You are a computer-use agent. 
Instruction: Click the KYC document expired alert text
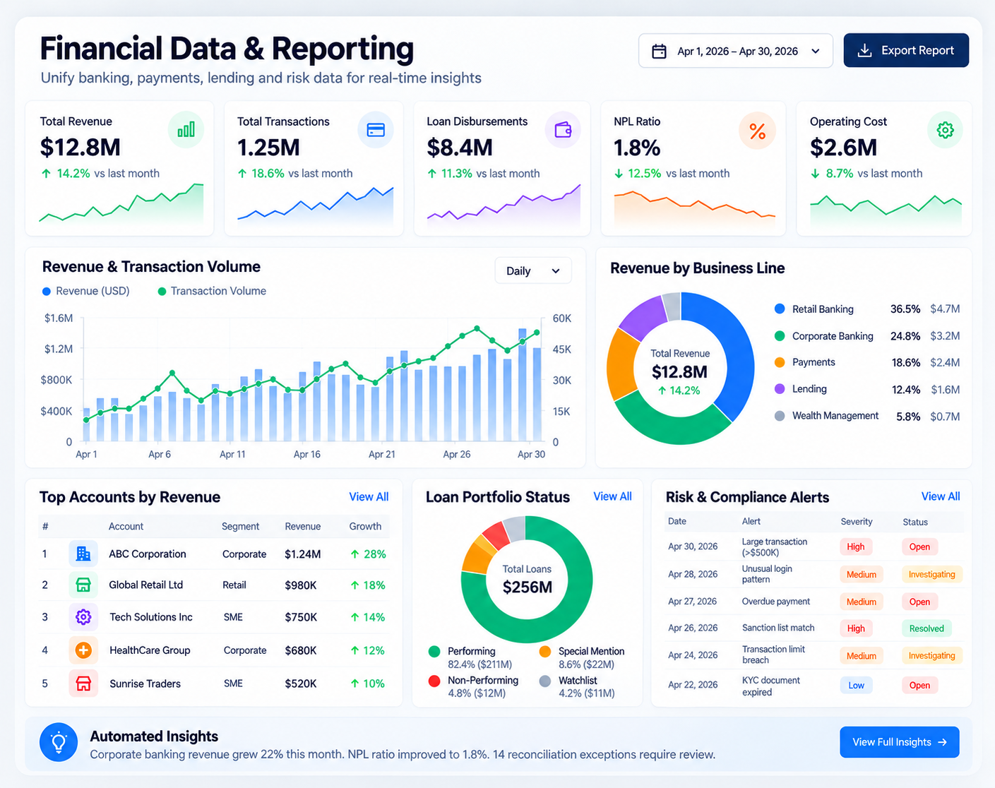771,686
